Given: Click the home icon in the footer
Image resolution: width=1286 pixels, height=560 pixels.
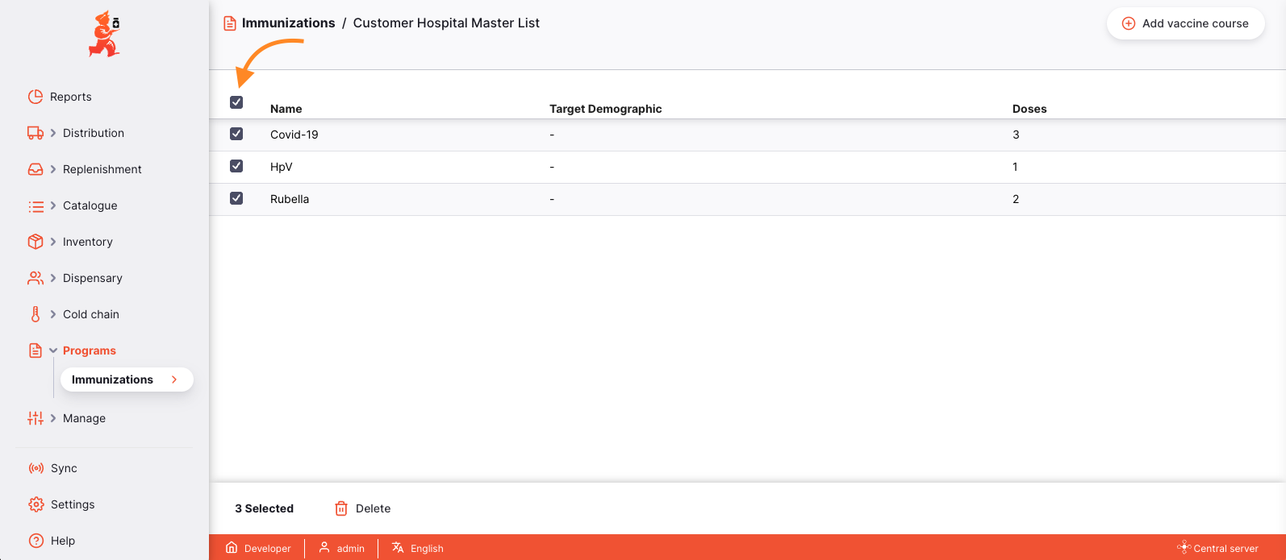Looking at the screenshot, I should point(232,548).
